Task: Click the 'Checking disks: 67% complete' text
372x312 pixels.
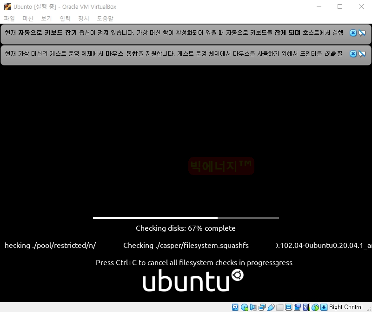Action: [x=186, y=228]
